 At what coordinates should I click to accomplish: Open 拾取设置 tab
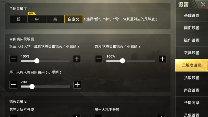click(192, 78)
